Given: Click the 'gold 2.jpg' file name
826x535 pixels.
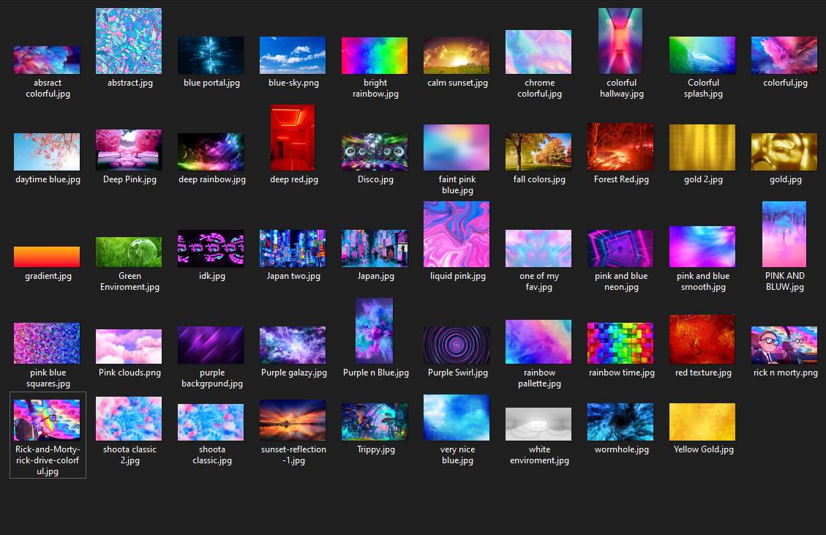Looking at the screenshot, I should tap(703, 179).
